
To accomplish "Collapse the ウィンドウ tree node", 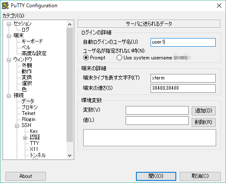I will (9, 60).
